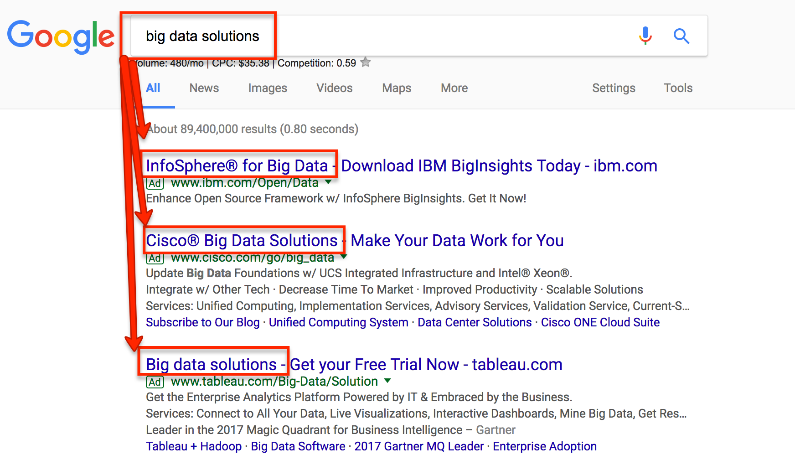Open the Settings menu
The width and height of the screenshot is (795, 465).
click(614, 88)
